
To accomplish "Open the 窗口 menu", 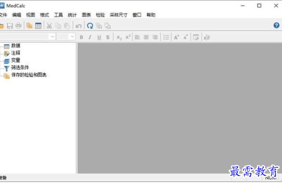I will coord(137,15).
